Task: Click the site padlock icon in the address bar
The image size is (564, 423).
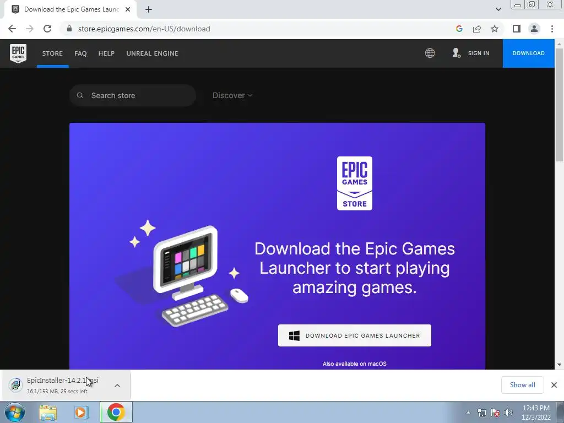Action: (x=69, y=29)
